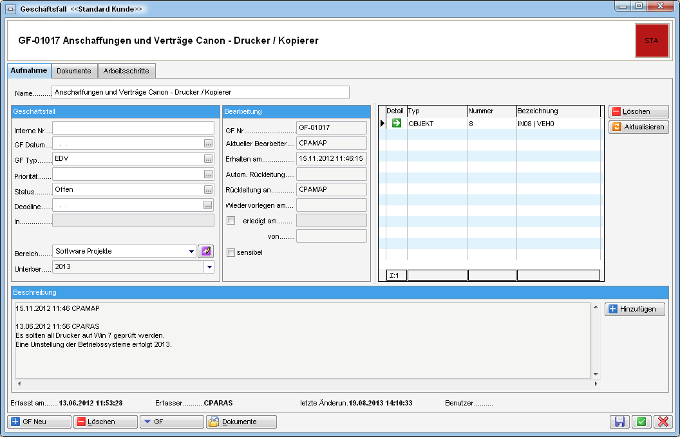Click Hinzufügen to add a description
This screenshot has height=437, width=680.
tap(634, 310)
